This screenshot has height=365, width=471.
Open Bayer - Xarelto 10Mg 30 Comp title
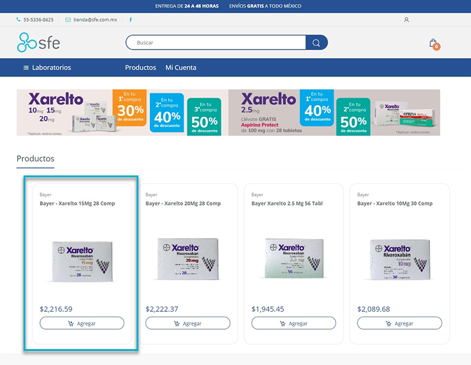(394, 203)
